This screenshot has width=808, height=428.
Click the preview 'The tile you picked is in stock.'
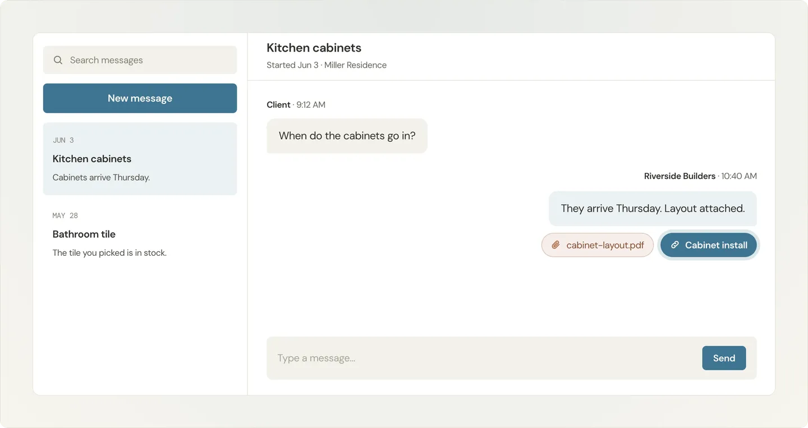click(109, 253)
